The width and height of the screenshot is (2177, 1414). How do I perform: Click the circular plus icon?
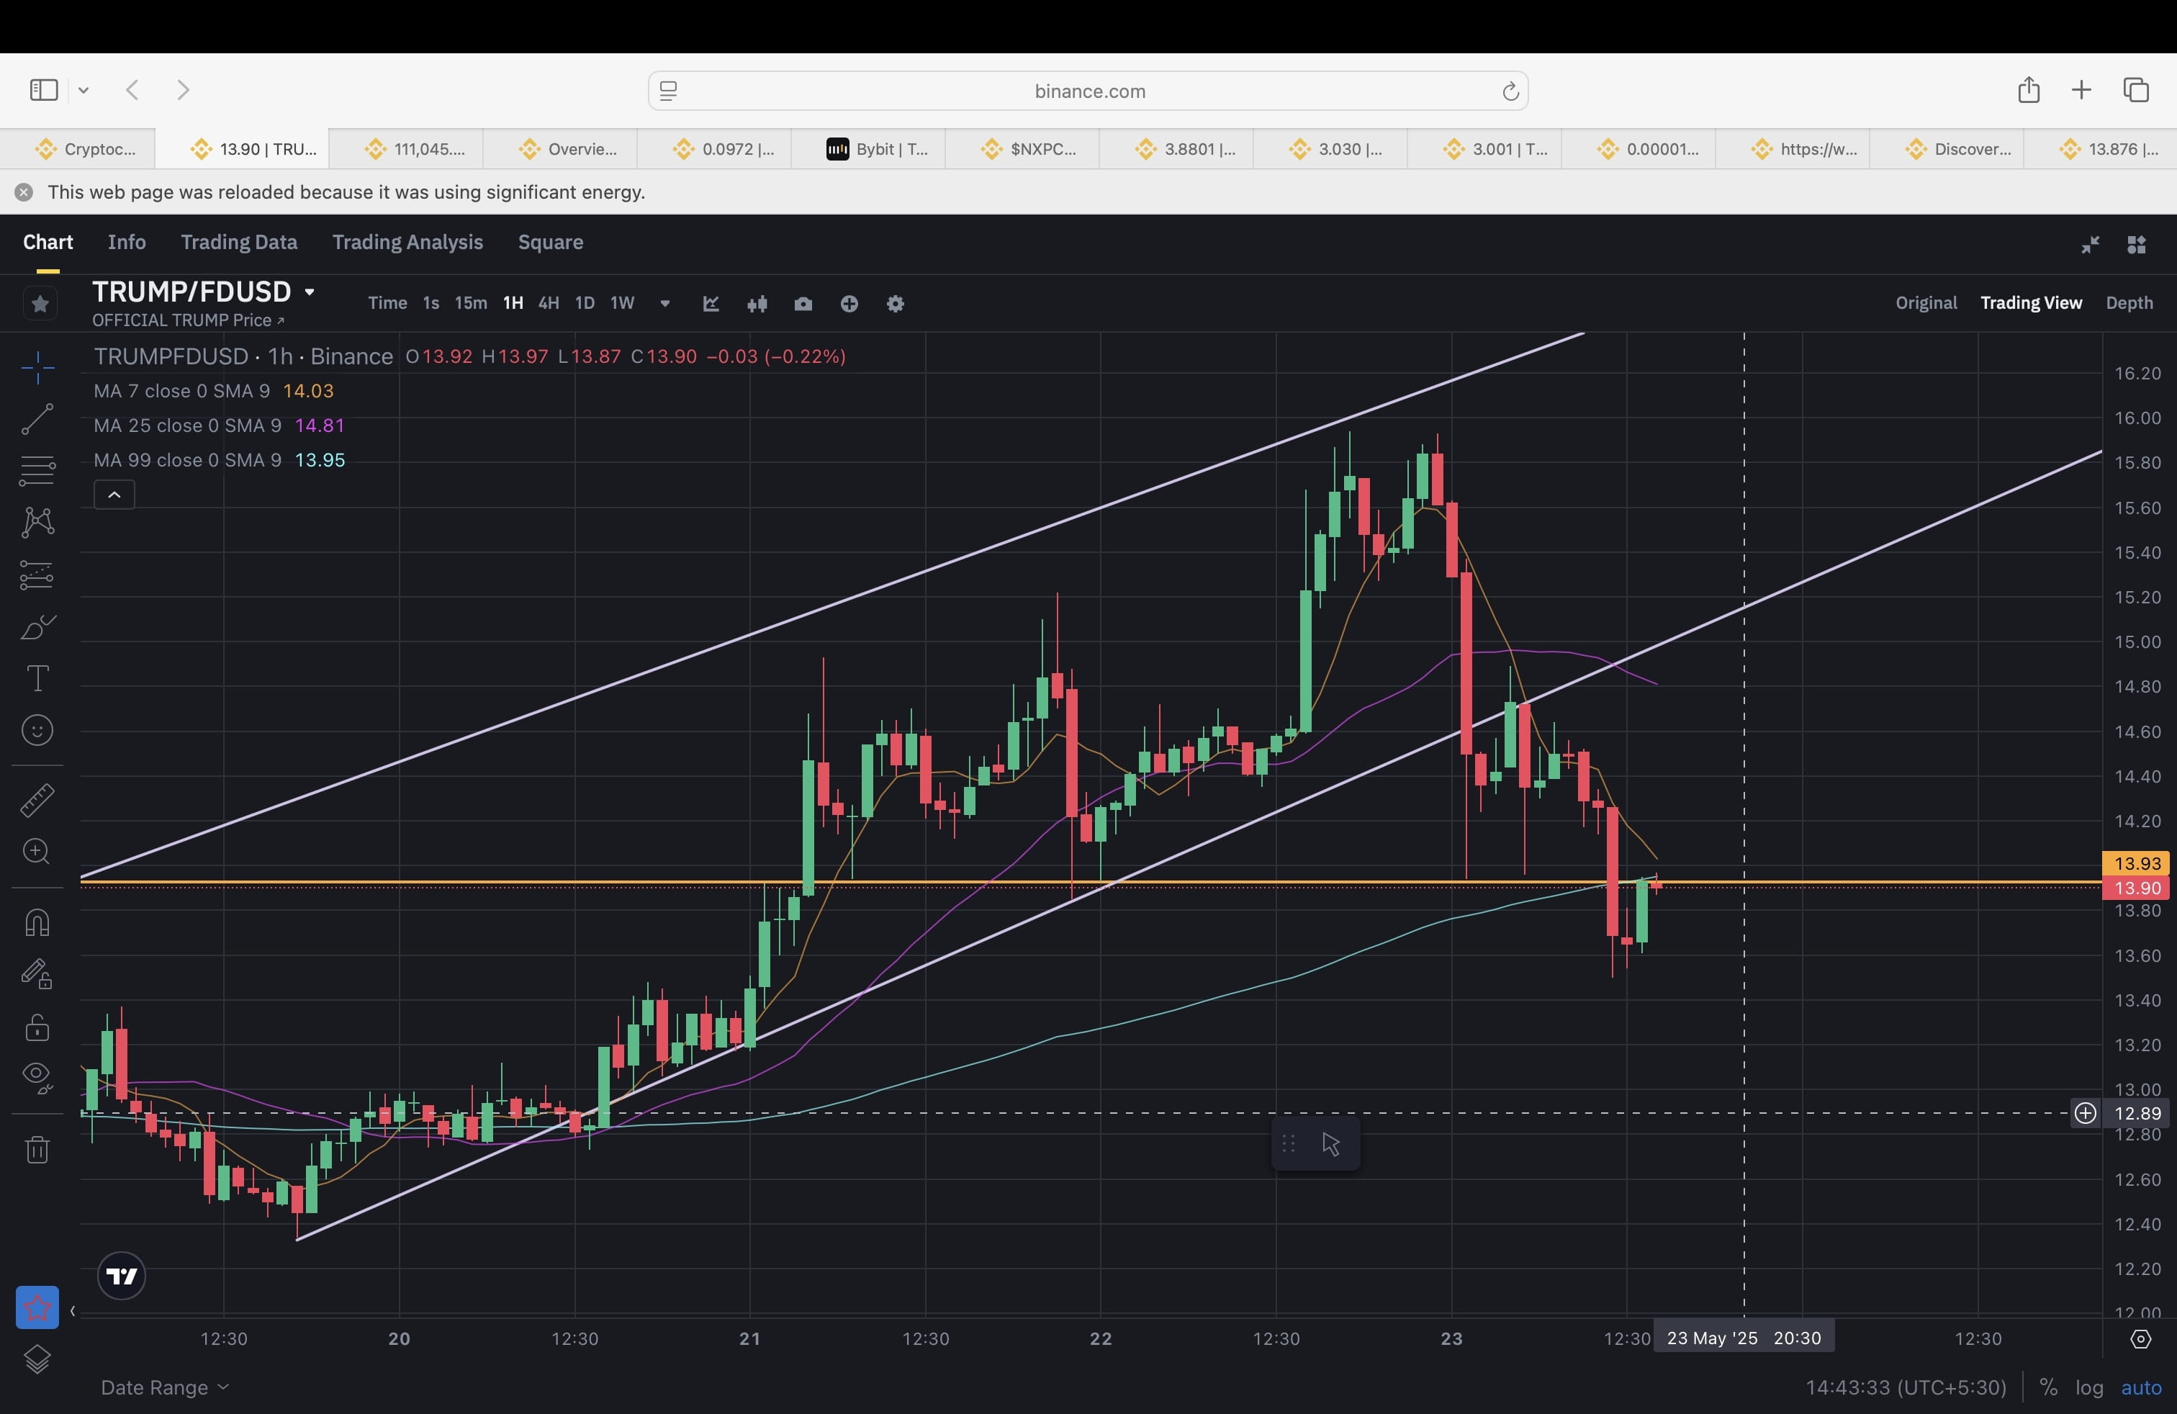pyautogui.click(x=849, y=304)
